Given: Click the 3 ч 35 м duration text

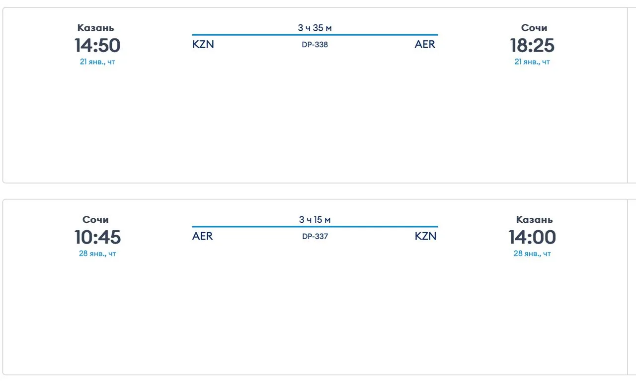Looking at the screenshot, I should coord(315,28).
